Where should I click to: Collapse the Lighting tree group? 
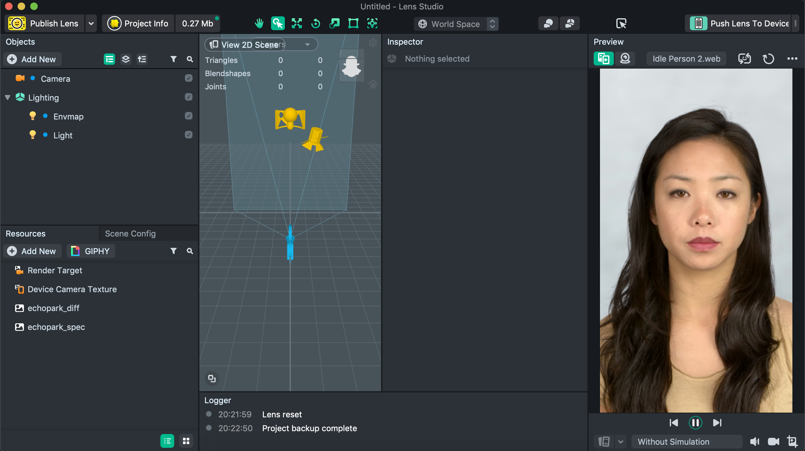[8, 97]
